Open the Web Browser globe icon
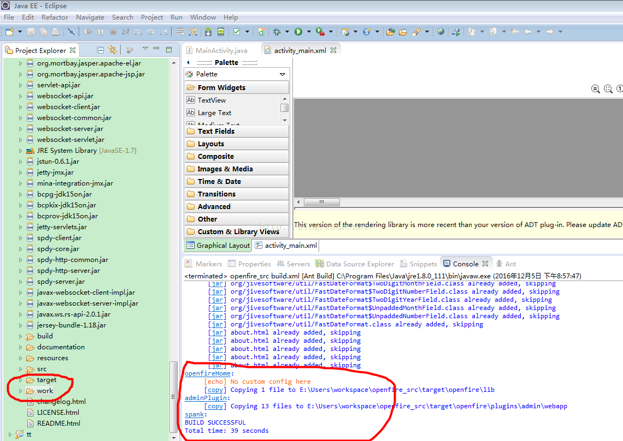The width and height of the screenshot is (623, 441). (440, 32)
